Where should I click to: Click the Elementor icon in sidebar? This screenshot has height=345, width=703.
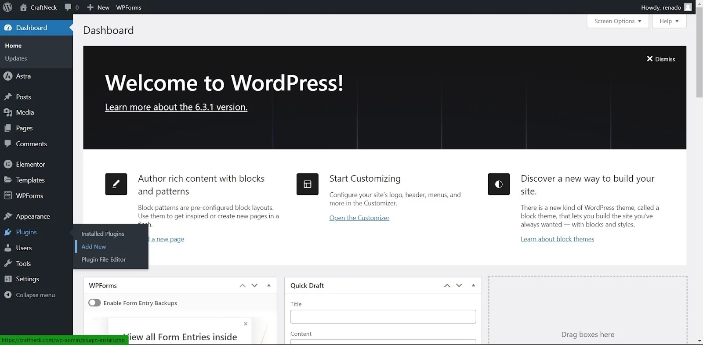pos(8,164)
